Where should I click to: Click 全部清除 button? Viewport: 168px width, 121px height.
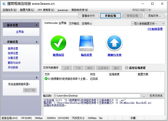[x=103, y=68]
